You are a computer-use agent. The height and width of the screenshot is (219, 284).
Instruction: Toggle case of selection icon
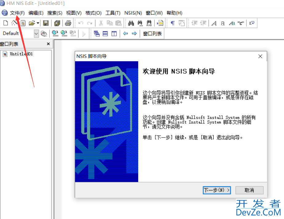[232, 23]
